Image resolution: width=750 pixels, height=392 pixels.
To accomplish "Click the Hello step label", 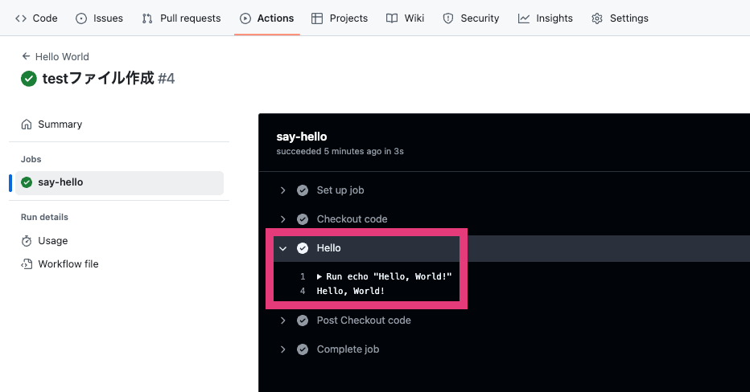I will tap(328, 247).
